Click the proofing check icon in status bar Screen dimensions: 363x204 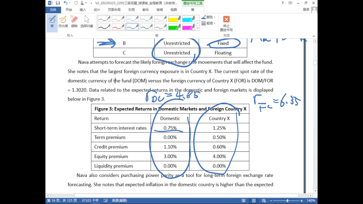(x=106, y=201)
